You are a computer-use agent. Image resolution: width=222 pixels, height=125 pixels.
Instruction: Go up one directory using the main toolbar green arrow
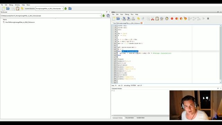(66, 8)
